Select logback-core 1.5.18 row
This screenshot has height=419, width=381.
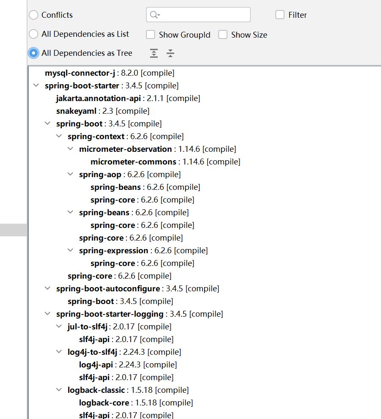[x=136, y=403]
